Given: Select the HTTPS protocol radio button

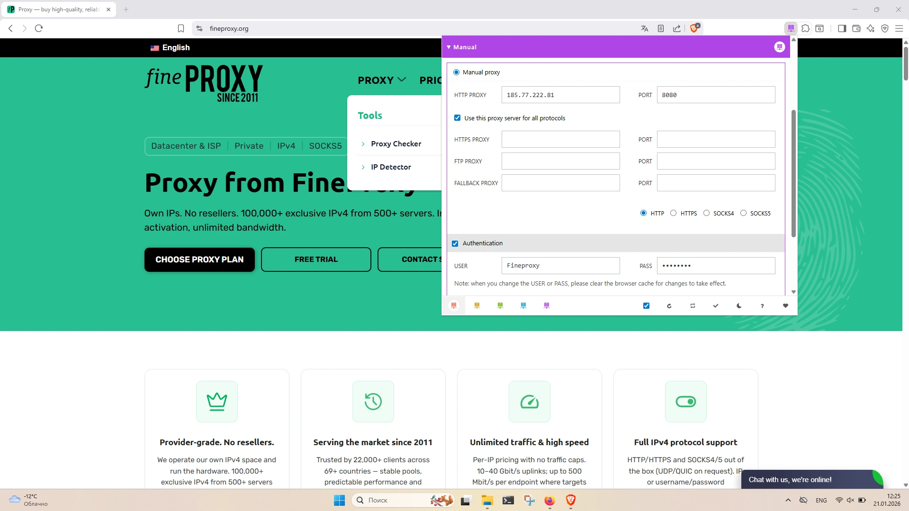Looking at the screenshot, I should click(673, 213).
